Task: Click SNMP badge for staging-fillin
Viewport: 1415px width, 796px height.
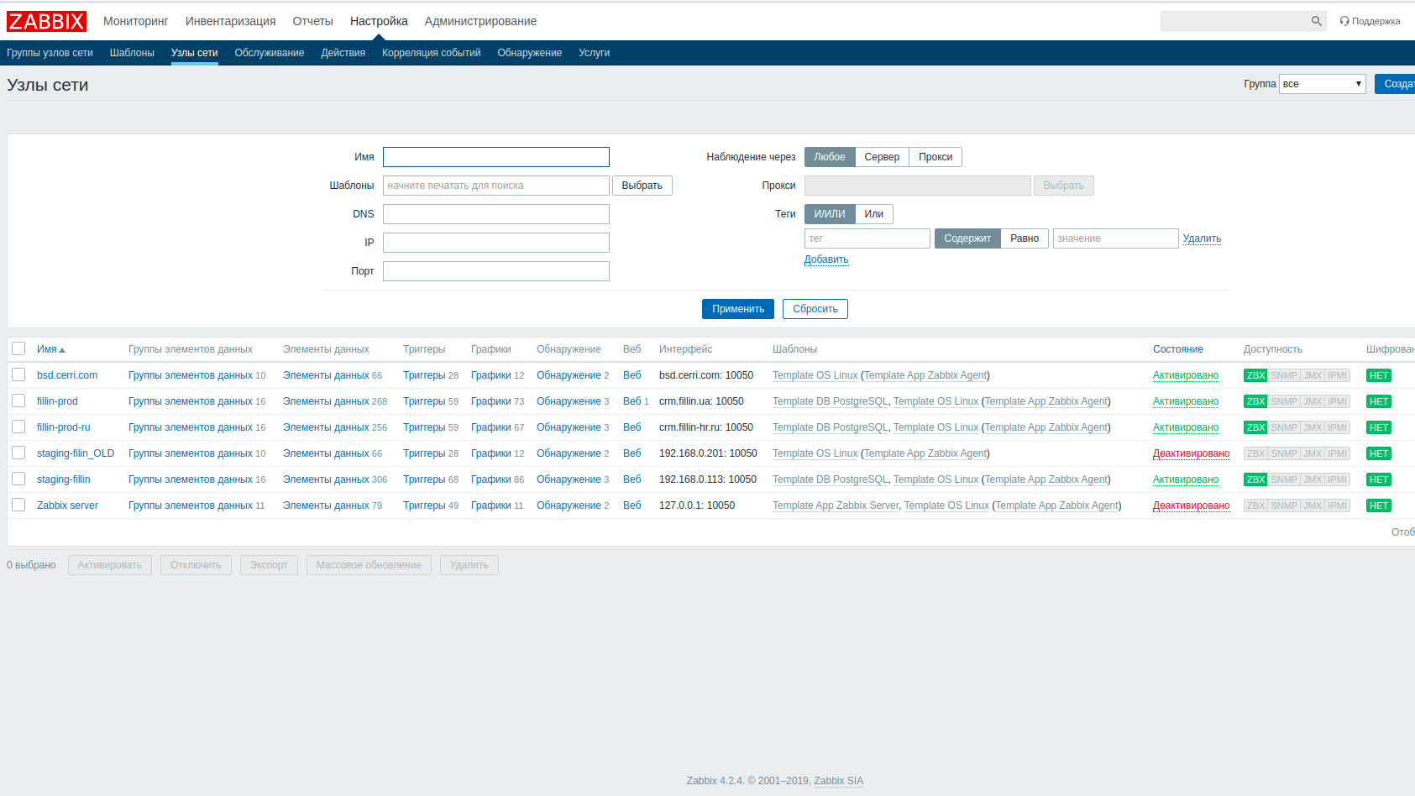Action: 1284,479
